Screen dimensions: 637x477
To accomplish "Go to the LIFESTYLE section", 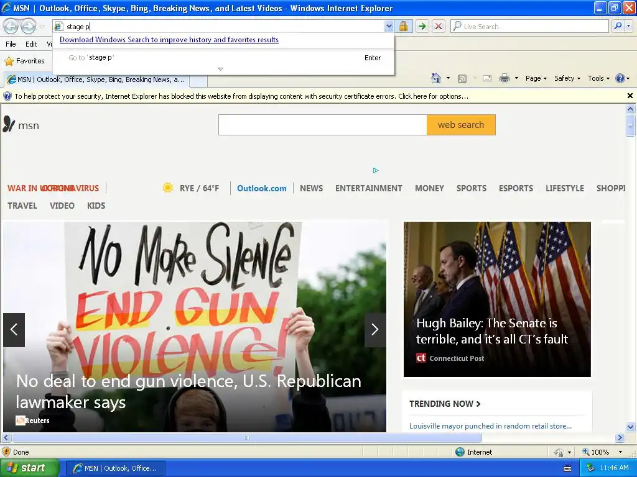I will coord(565,188).
